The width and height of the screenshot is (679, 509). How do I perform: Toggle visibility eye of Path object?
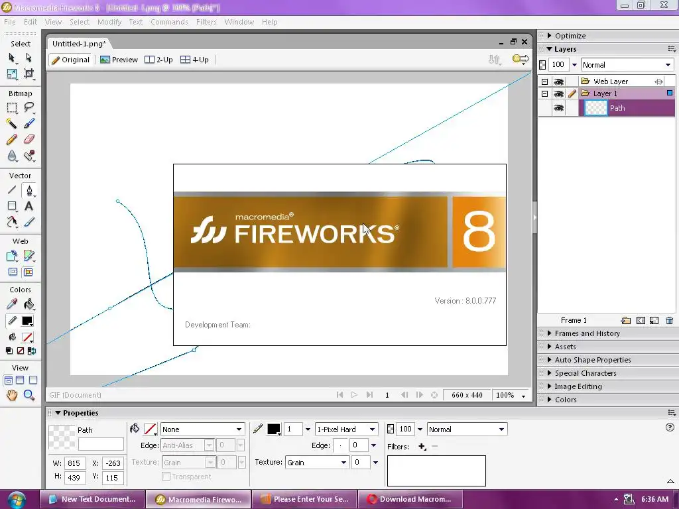pos(558,108)
